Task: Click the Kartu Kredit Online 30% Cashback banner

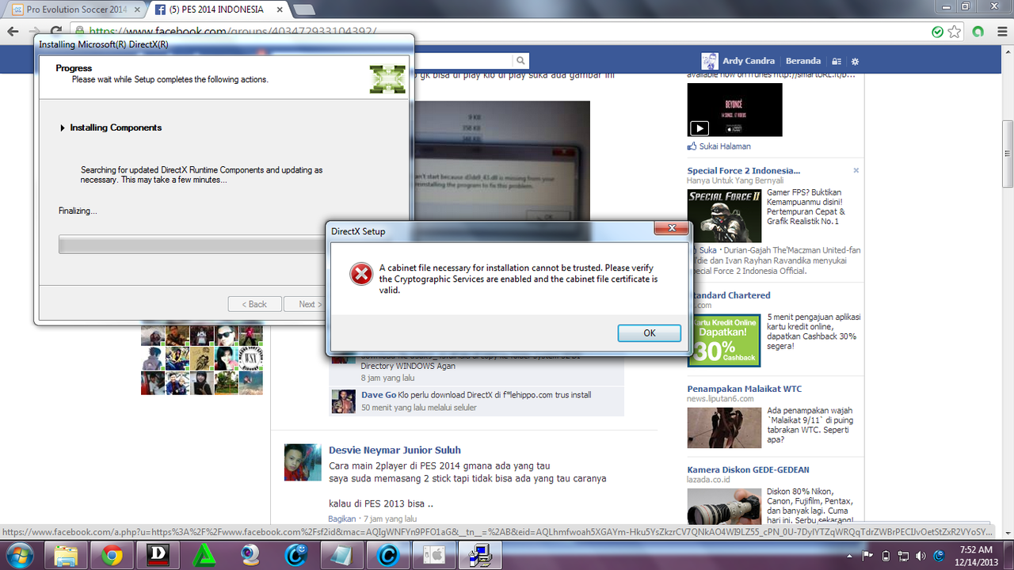Action: pyautogui.click(x=724, y=339)
